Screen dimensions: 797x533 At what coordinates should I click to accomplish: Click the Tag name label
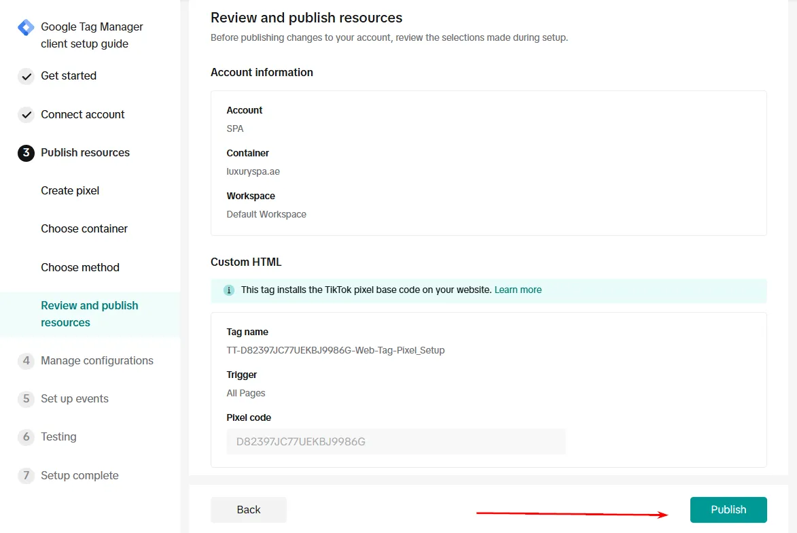click(x=247, y=332)
